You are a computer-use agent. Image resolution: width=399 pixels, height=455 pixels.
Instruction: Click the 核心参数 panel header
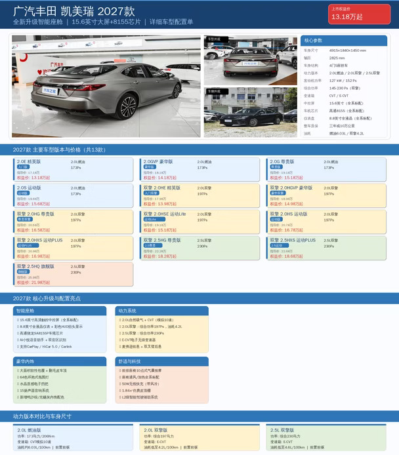click(344, 41)
